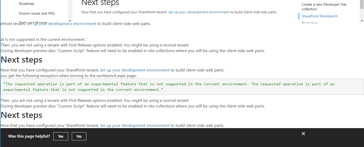
Task: Open Create a new Developer Site collection
Action: click(324, 7)
